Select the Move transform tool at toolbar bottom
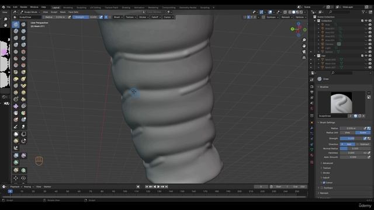The width and height of the screenshot is (374, 210). pos(16,178)
